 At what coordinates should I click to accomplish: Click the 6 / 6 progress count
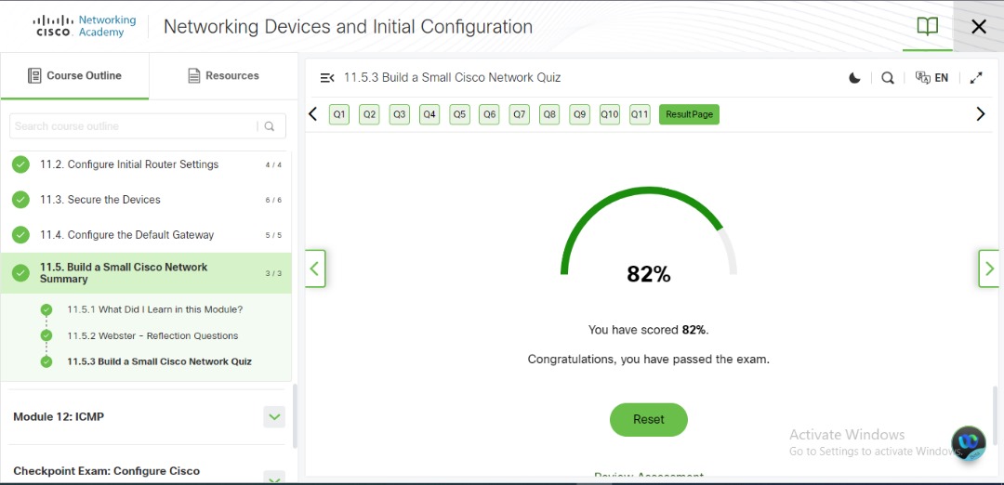[273, 201]
